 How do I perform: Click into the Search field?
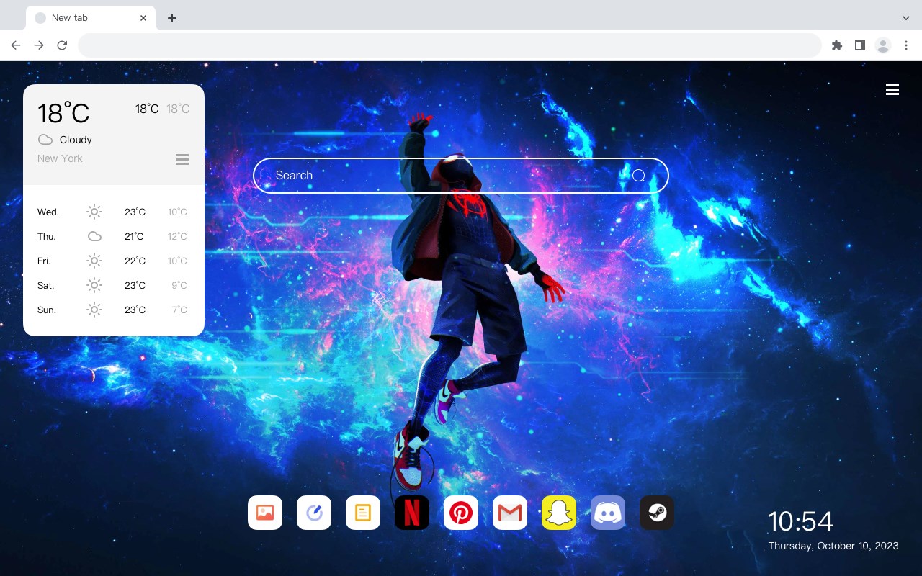pyautogui.click(x=461, y=176)
